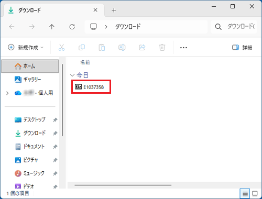Close the ダウンロード tab
The image size is (262, 199).
95,10
